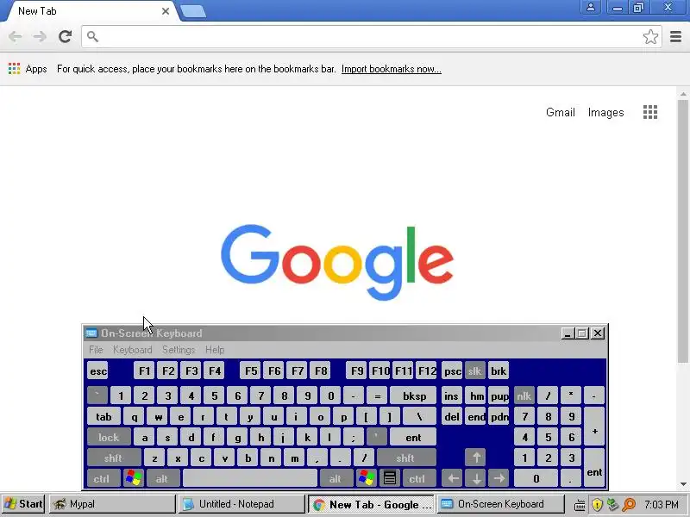690x517 pixels.
Task: Open a new tab with the tab strip button
Action: tap(193, 12)
